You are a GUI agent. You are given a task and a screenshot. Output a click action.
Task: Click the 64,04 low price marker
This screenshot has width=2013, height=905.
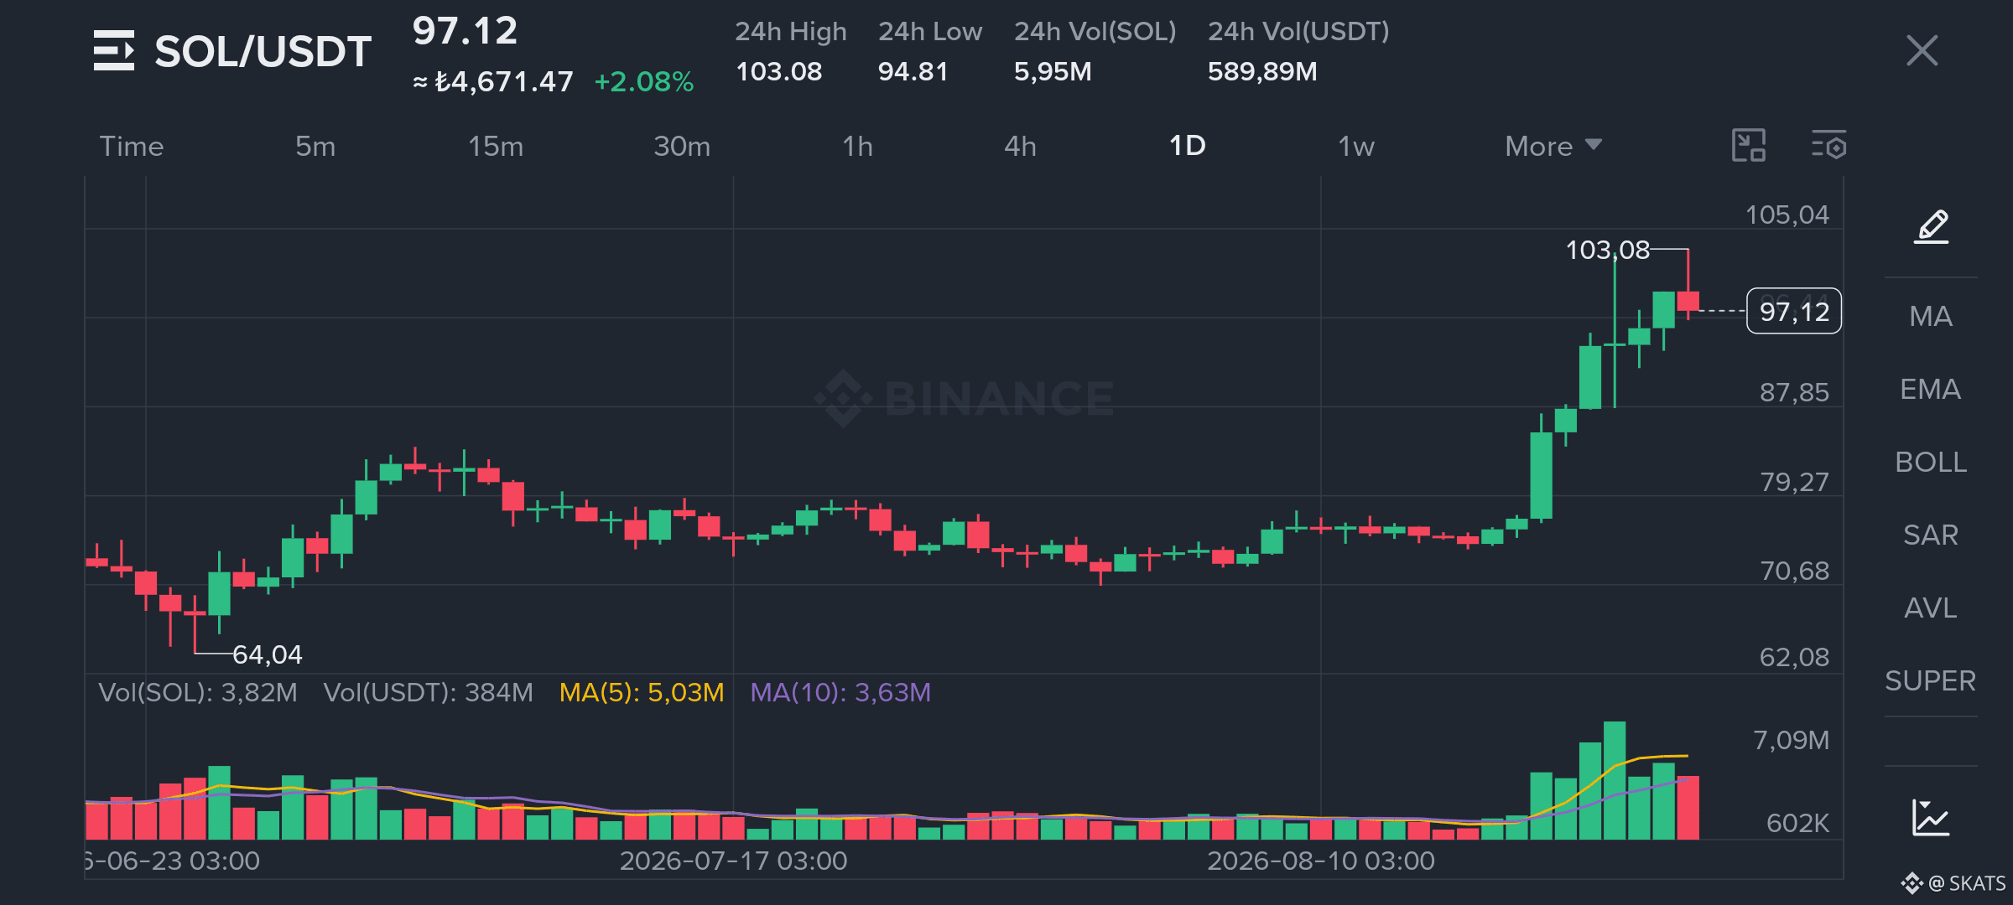point(268,654)
